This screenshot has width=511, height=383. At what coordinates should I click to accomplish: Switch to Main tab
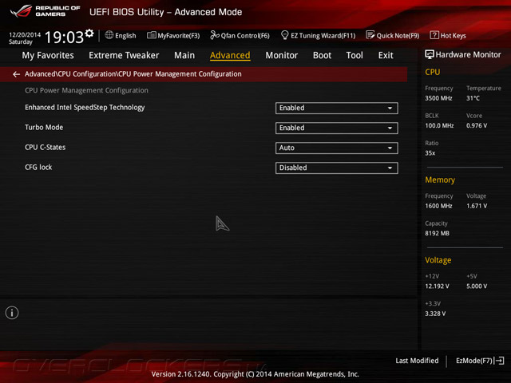(184, 55)
